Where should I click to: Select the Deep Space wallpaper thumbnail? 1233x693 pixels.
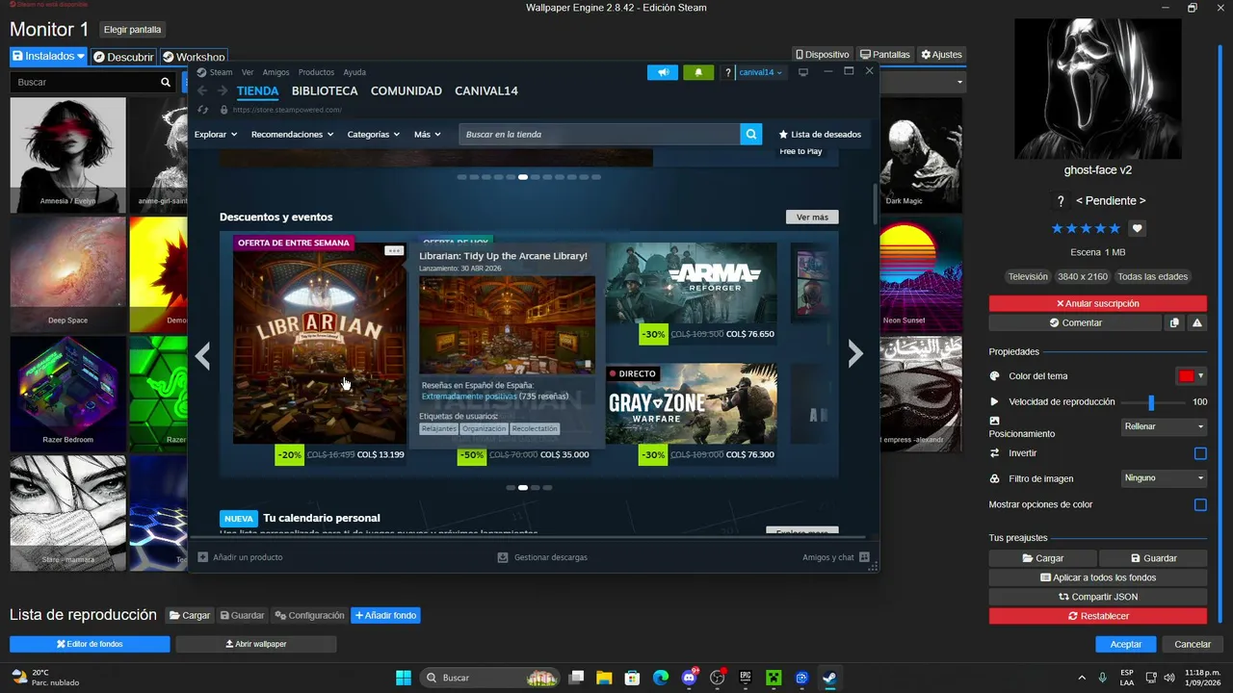67,272
